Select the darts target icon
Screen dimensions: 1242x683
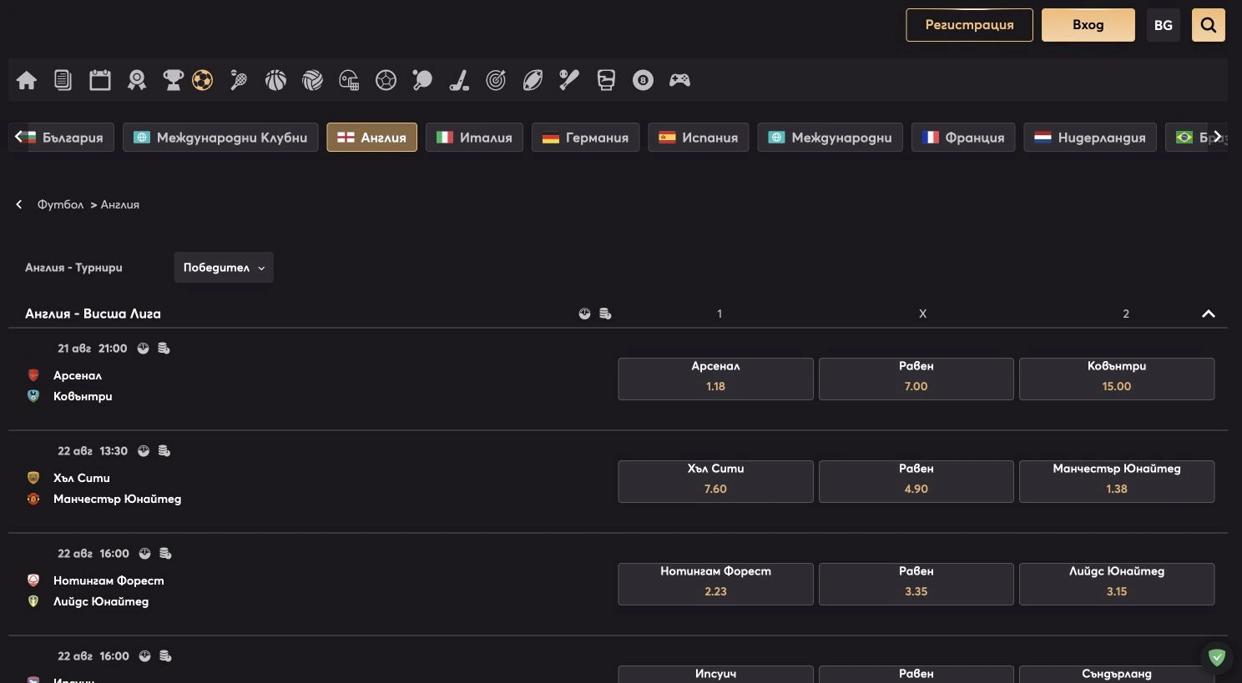coord(496,80)
